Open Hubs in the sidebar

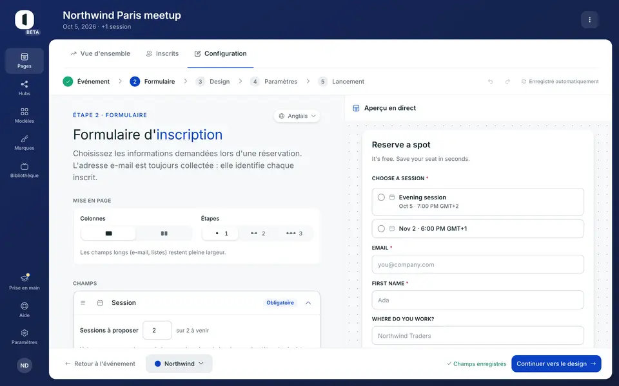[x=25, y=88]
